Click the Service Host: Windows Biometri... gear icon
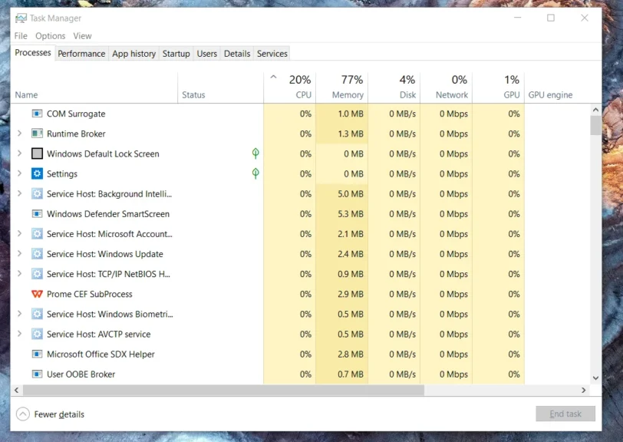This screenshot has height=442, width=623. coord(37,314)
